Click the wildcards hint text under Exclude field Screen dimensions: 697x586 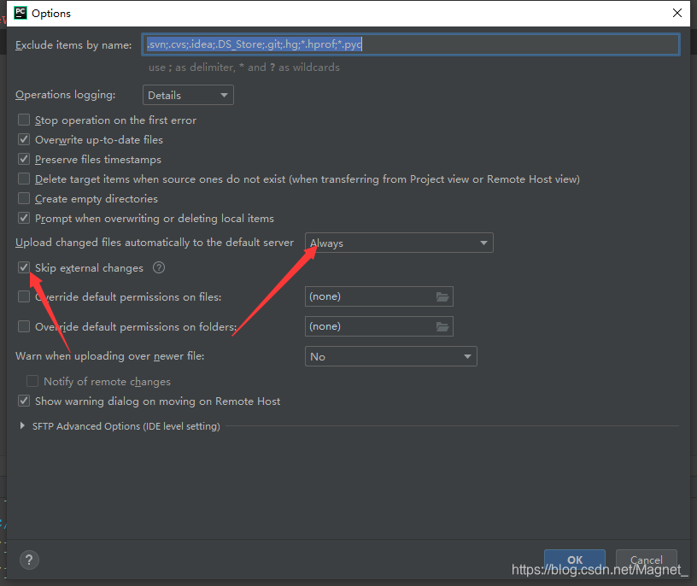coord(244,67)
